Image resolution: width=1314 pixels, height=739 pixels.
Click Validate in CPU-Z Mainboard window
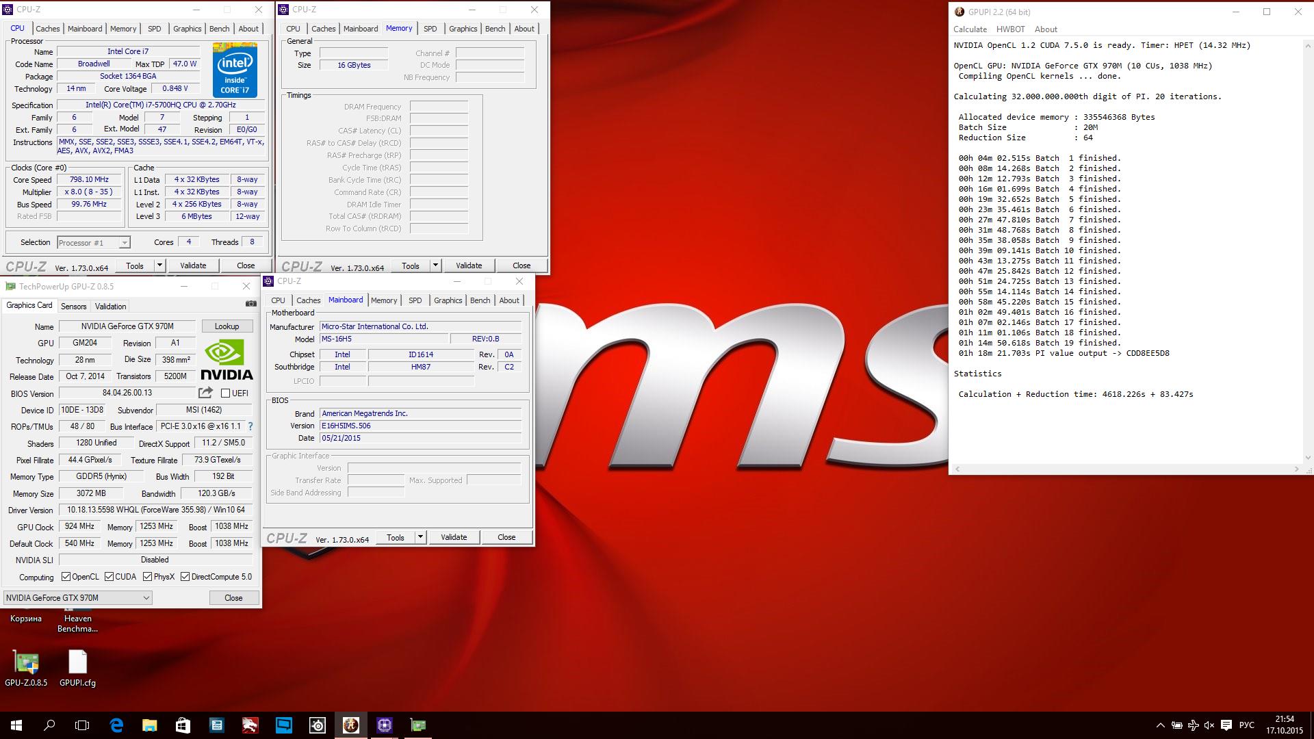click(454, 537)
